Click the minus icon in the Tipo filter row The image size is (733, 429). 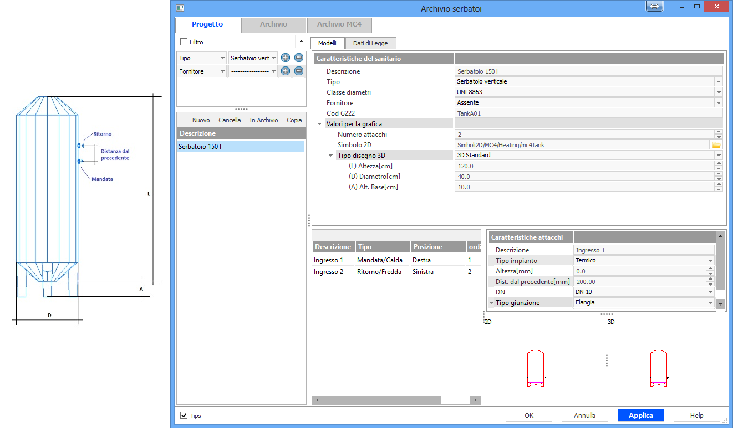tap(299, 58)
